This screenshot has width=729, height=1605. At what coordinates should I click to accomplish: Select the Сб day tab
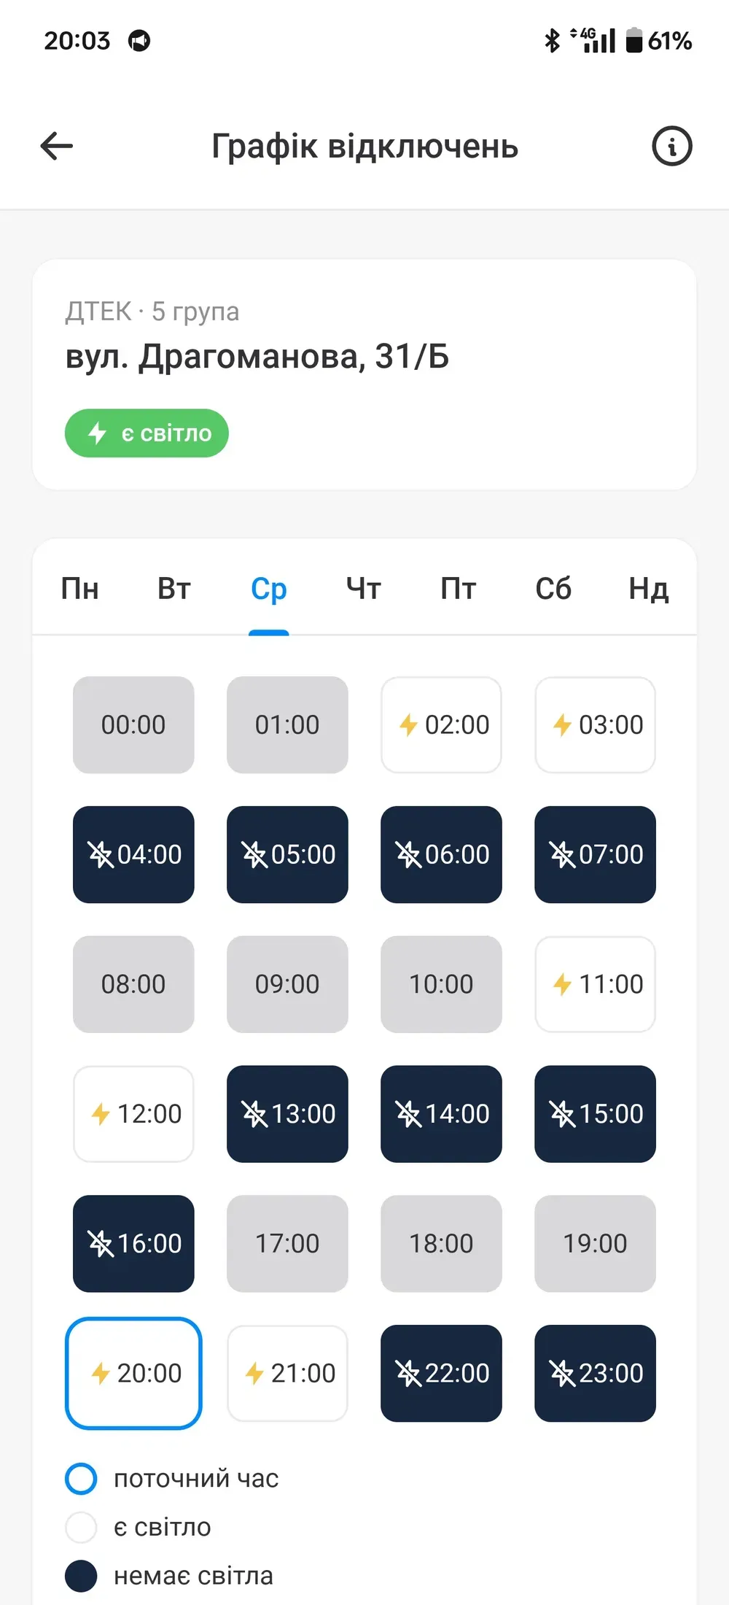(x=553, y=588)
